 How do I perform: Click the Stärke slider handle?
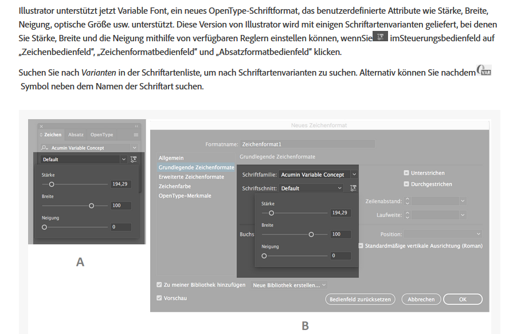pos(52,183)
